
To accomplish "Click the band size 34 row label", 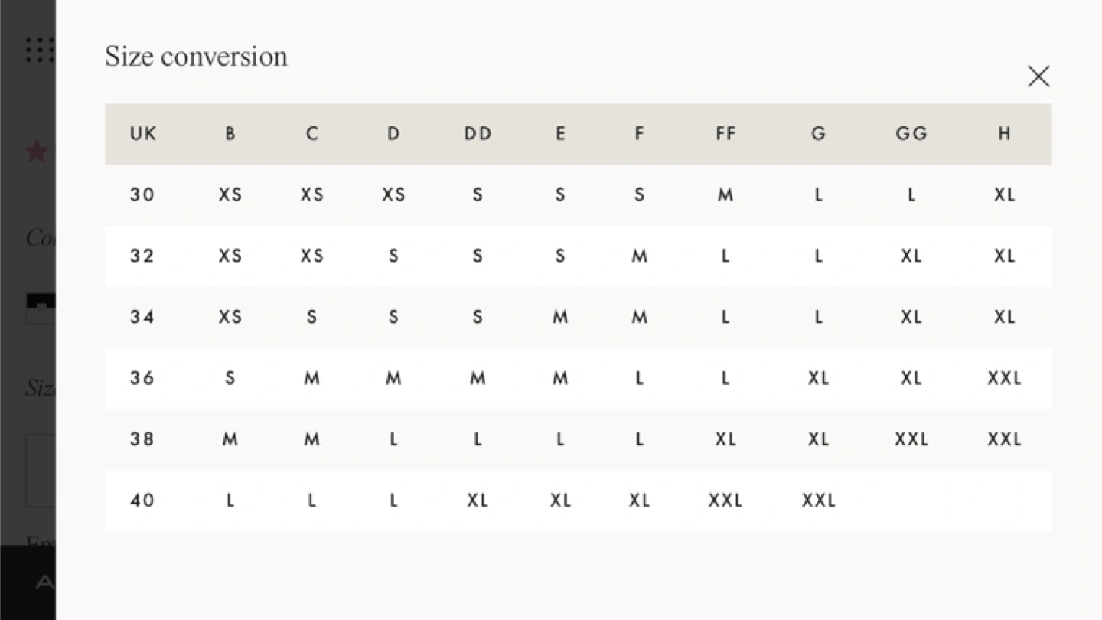I will [142, 317].
